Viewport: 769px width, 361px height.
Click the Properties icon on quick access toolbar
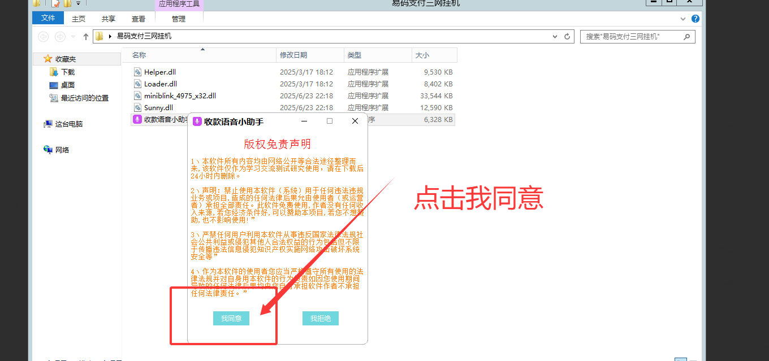coord(55,3)
